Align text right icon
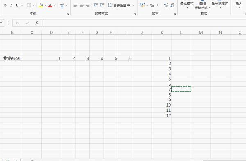The width and height of the screenshot is (246, 161). [88, 5]
